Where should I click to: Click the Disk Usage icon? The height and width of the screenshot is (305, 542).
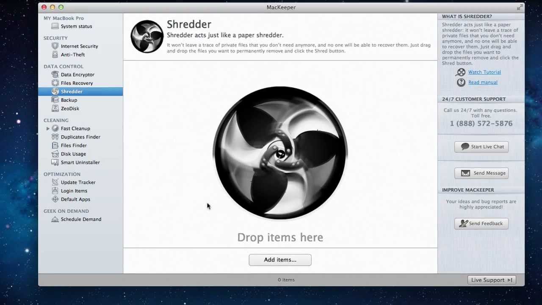pos(55,154)
